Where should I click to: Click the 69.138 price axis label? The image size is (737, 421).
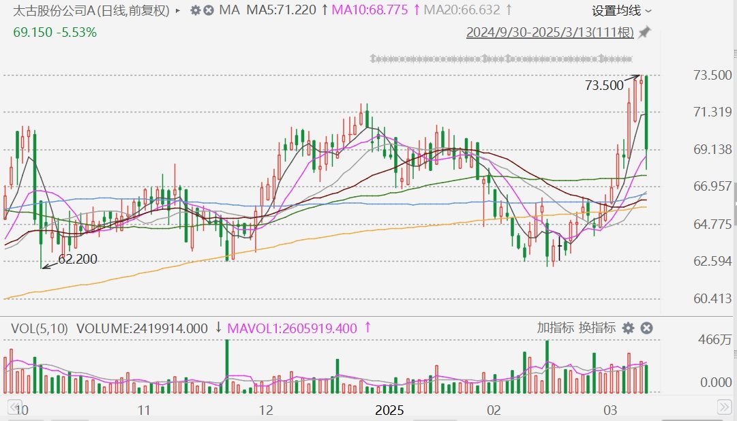click(712, 149)
